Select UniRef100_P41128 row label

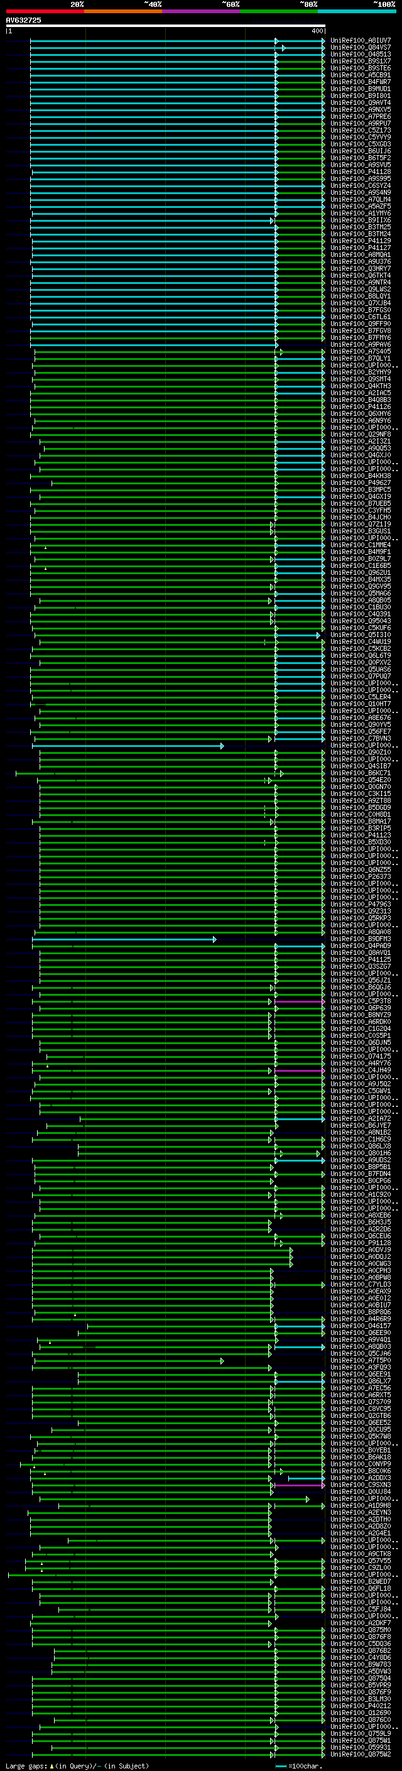click(x=361, y=172)
